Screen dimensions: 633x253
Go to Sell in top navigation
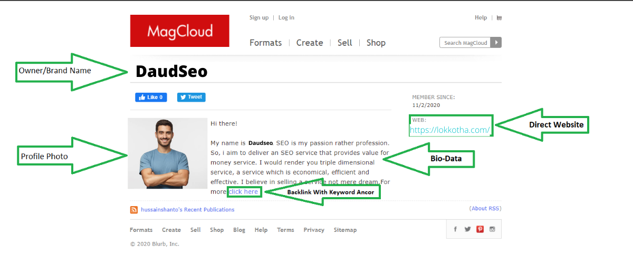[344, 43]
